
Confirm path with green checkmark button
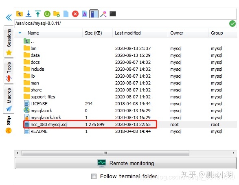pyautogui.click(x=232, y=24)
